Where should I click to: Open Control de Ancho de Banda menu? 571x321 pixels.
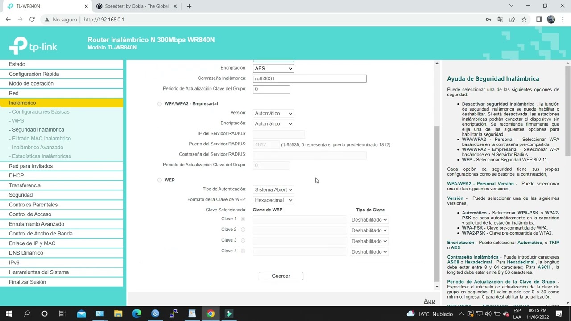click(62, 234)
